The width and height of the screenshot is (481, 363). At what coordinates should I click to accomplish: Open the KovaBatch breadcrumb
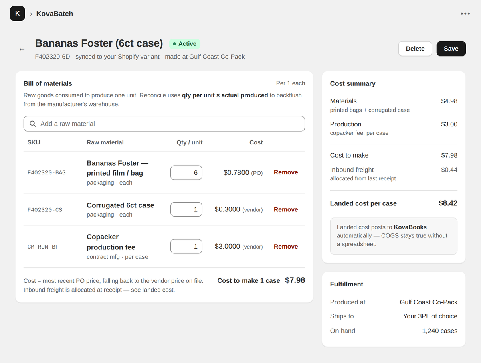(x=55, y=14)
